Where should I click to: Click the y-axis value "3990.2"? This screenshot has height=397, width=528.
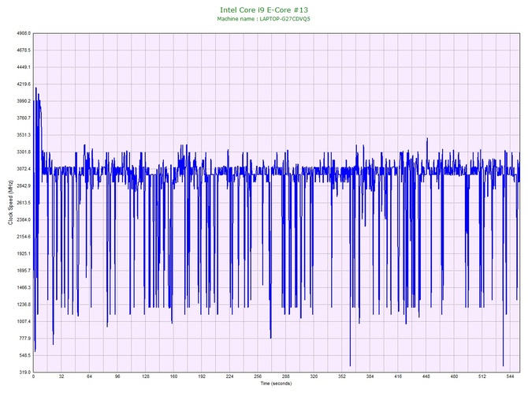(24, 101)
